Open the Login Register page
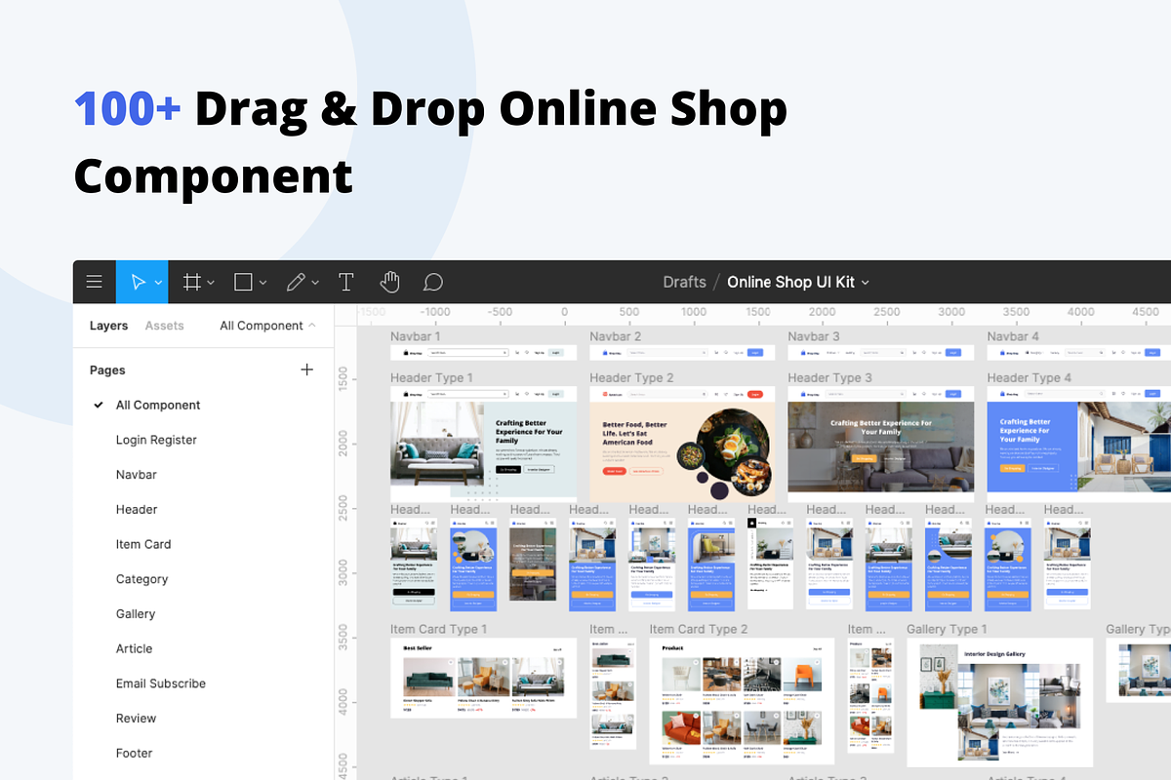The image size is (1171, 780). click(x=156, y=440)
